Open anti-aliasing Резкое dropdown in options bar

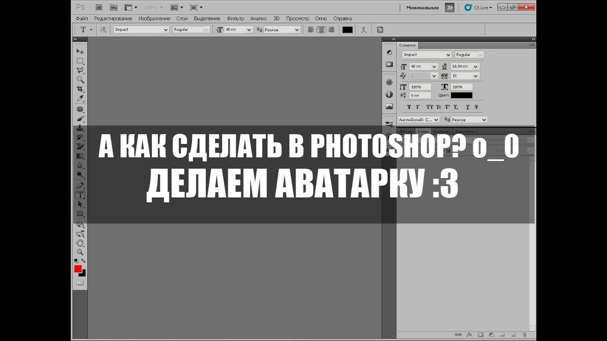297,29
